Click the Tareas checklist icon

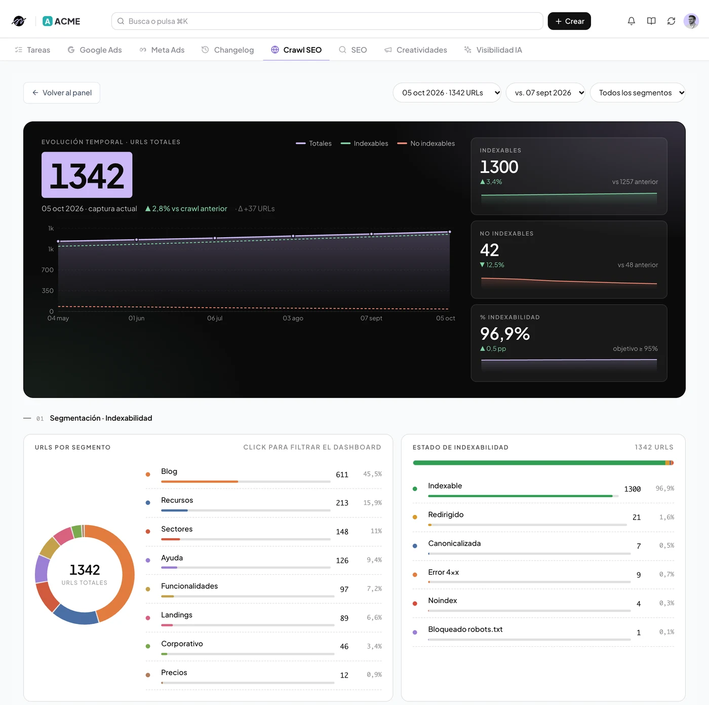[19, 50]
